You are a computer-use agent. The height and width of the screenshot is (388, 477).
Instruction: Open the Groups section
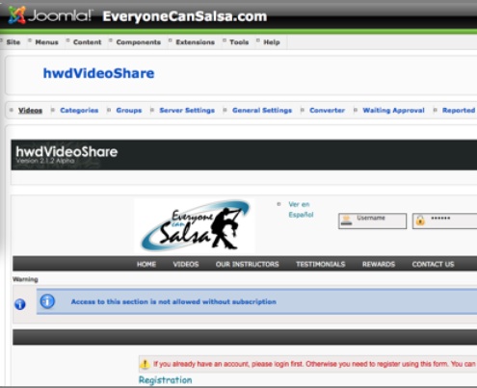pyautogui.click(x=129, y=111)
